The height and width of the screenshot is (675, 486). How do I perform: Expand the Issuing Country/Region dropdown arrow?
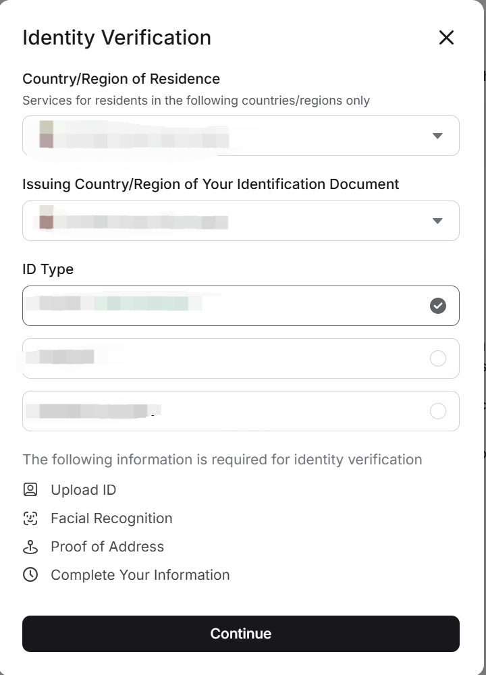click(x=437, y=221)
